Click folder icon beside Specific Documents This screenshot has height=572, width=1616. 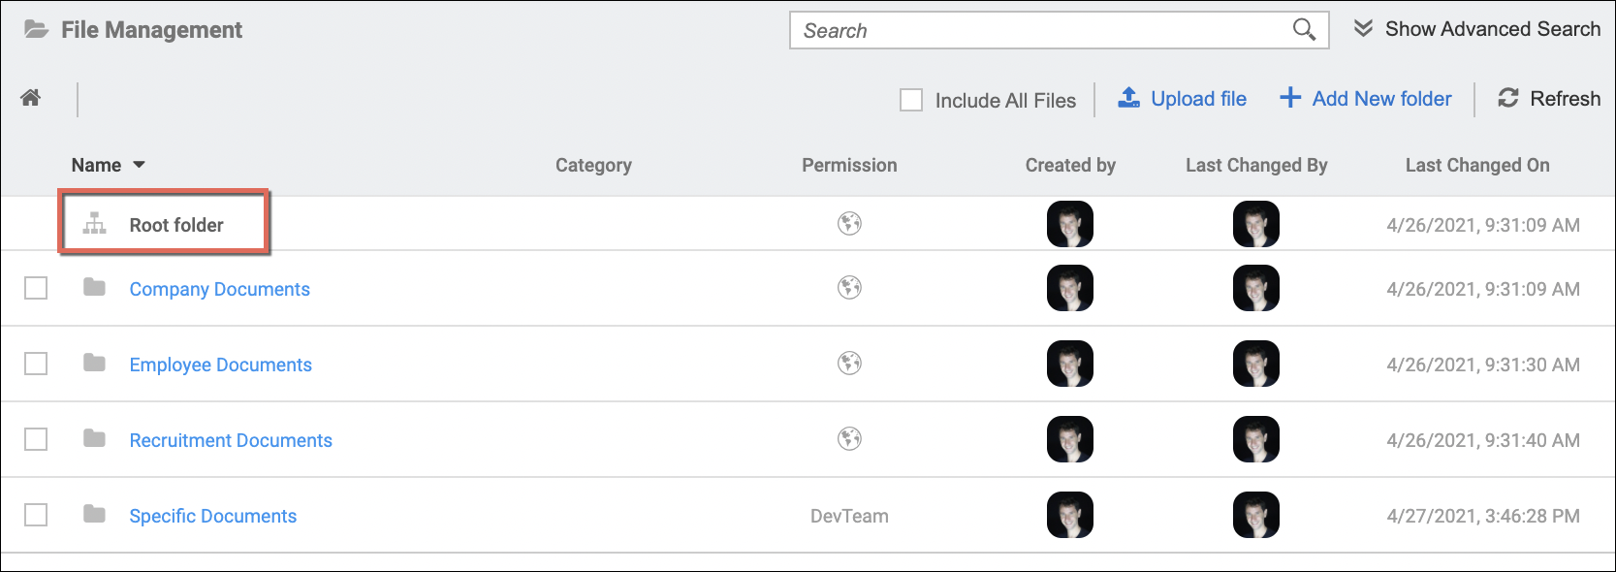coord(94,515)
